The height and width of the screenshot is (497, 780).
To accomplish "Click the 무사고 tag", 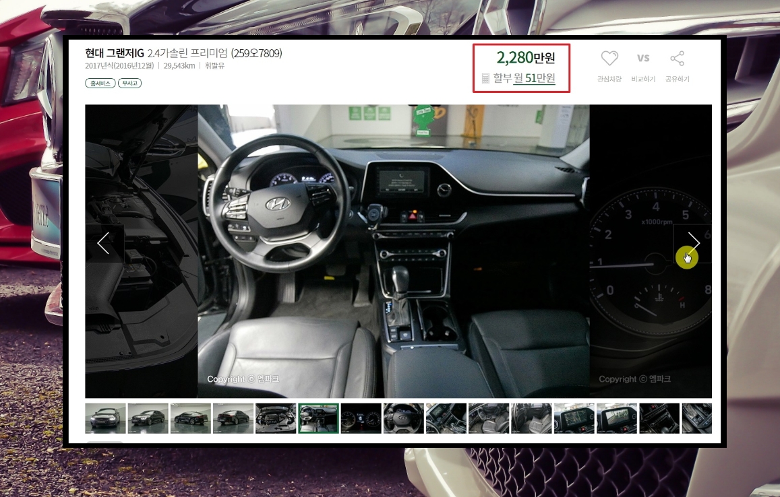I will (x=130, y=84).
